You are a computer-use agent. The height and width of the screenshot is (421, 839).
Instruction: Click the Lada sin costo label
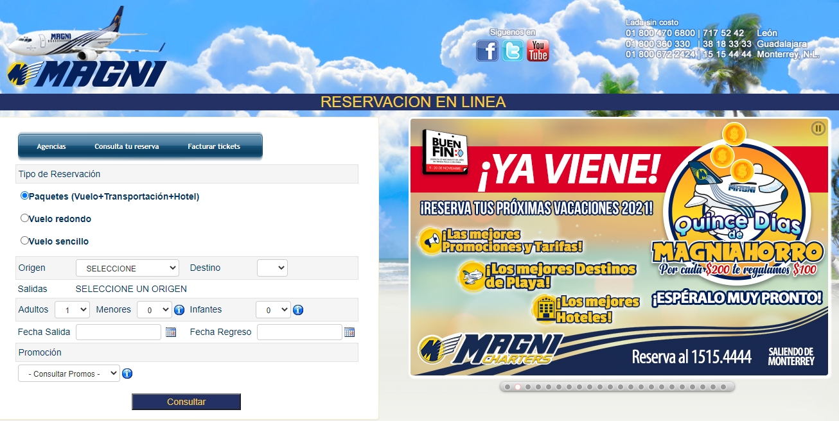(652, 22)
